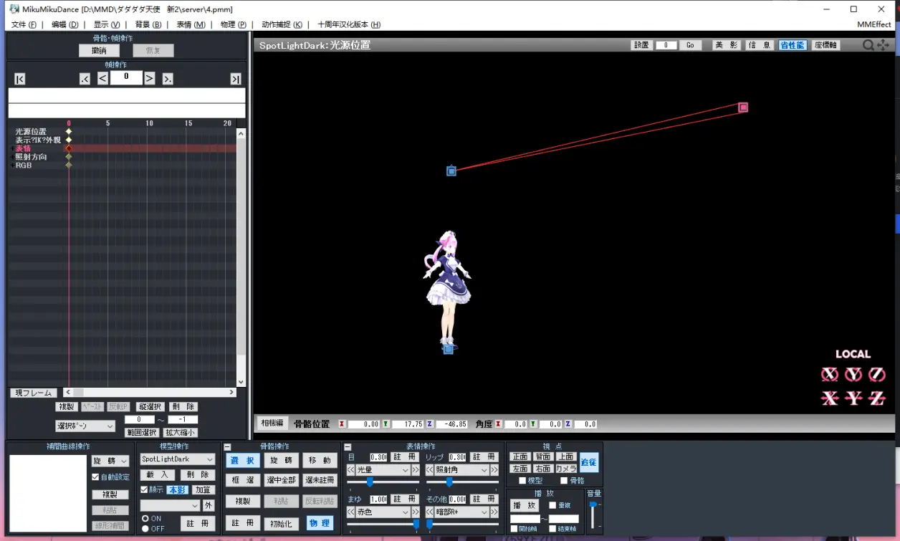
Task: Open the 背景 (B) menu
Action: [x=148, y=24]
